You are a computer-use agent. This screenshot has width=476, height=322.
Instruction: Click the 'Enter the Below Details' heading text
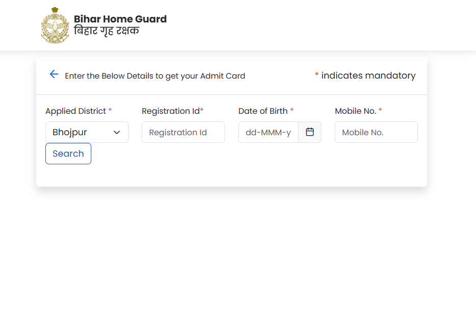coord(155,76)
